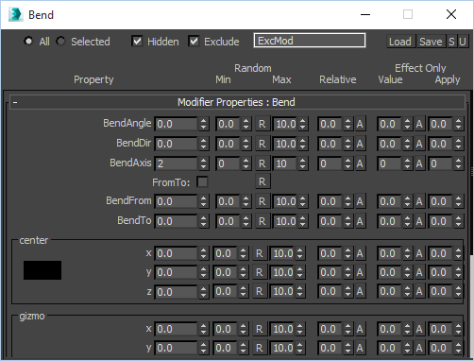Screen dimensions: 474x361
Task: Select the All radio button
Action: tap(28, 41)
